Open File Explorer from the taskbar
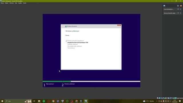183x103 pixels. coord(39,101)
